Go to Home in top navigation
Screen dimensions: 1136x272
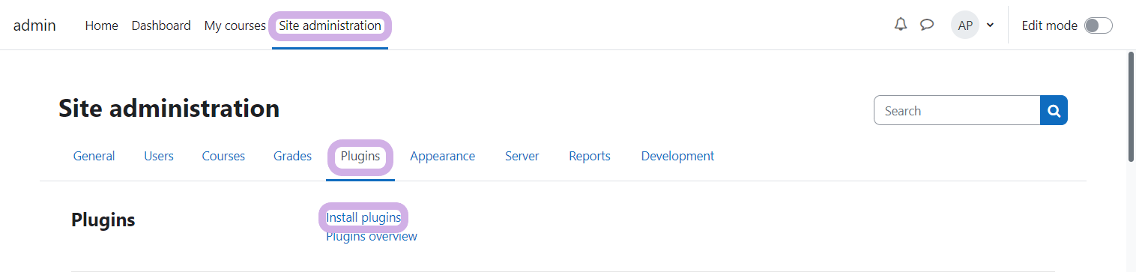tap(101, 25)
